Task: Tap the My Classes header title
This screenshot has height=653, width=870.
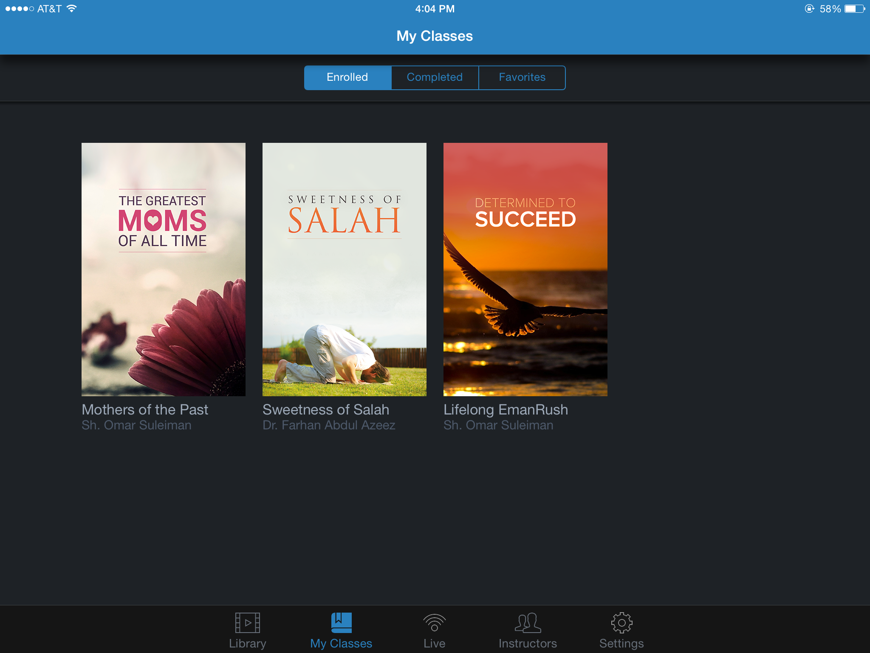Action: (x=435, y=36)
